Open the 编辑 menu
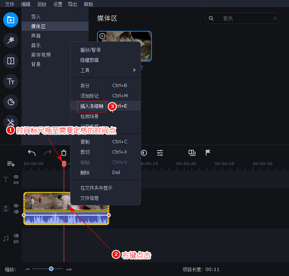The image size is (289, 276). coord(26,4)
